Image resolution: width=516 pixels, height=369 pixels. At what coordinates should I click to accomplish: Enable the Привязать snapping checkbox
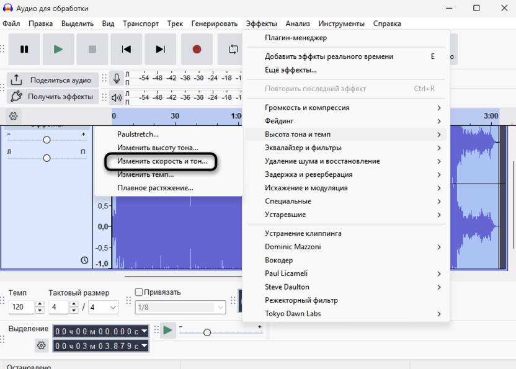(139, 292)
